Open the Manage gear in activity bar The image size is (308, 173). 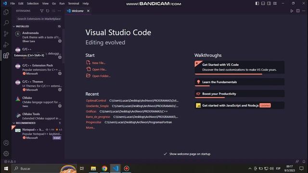pyautogui.click(x=6, y=153)
